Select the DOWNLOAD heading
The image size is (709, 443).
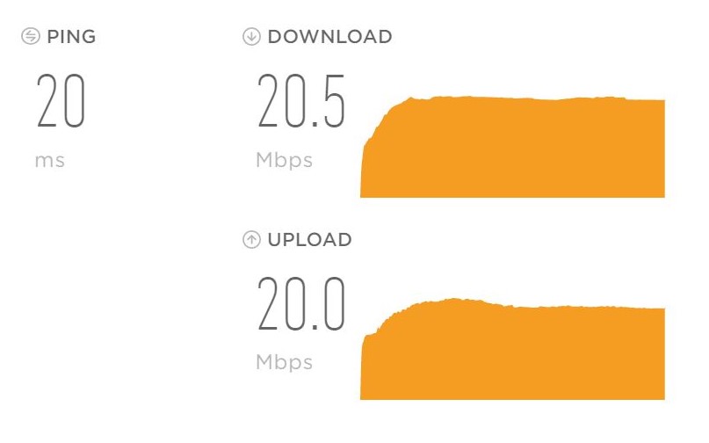[x=329, y=37]
